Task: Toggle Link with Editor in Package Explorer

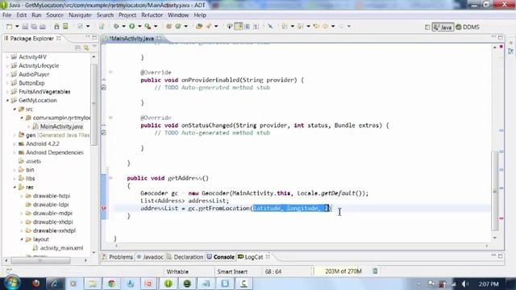Action: (86, 48)
